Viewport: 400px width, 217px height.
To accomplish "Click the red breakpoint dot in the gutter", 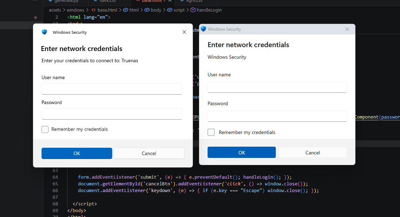I will (x=36, y=18).
